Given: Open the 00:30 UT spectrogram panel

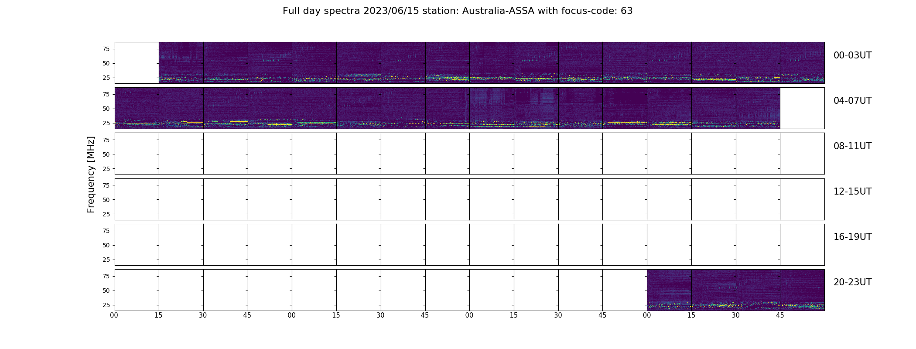Looking at the screenshot, I should tap(226, 63).
